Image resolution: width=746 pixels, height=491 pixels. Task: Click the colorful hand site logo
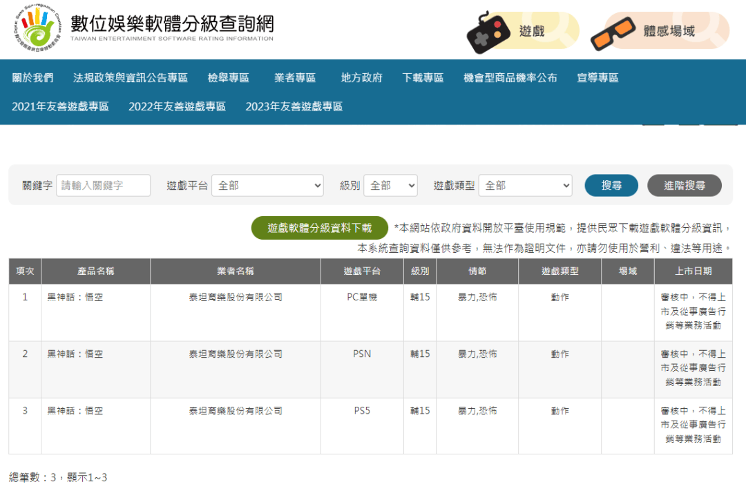pyautogui.click(x=37, y=29)
